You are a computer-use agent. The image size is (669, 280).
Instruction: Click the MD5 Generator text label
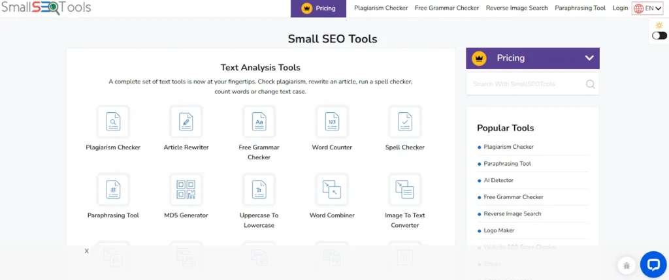pos(186,215)
